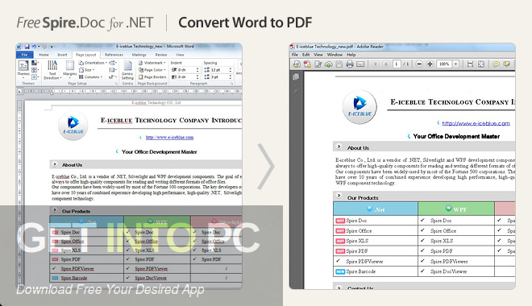
Task: Zoom out with minus button in Adobe Reader
Action: pyautogui.click(x=419, y=64)
